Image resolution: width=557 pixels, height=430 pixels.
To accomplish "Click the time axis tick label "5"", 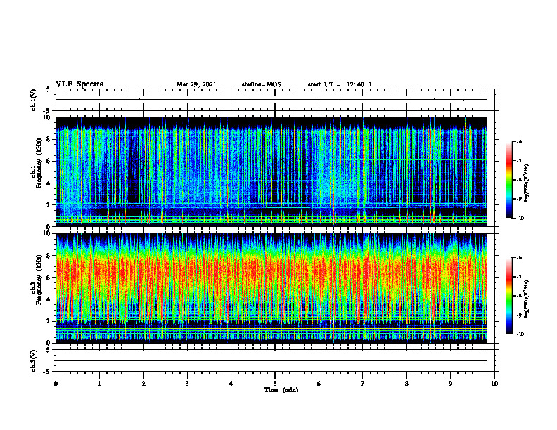I will pyautogui.click(x=275, y=383).
